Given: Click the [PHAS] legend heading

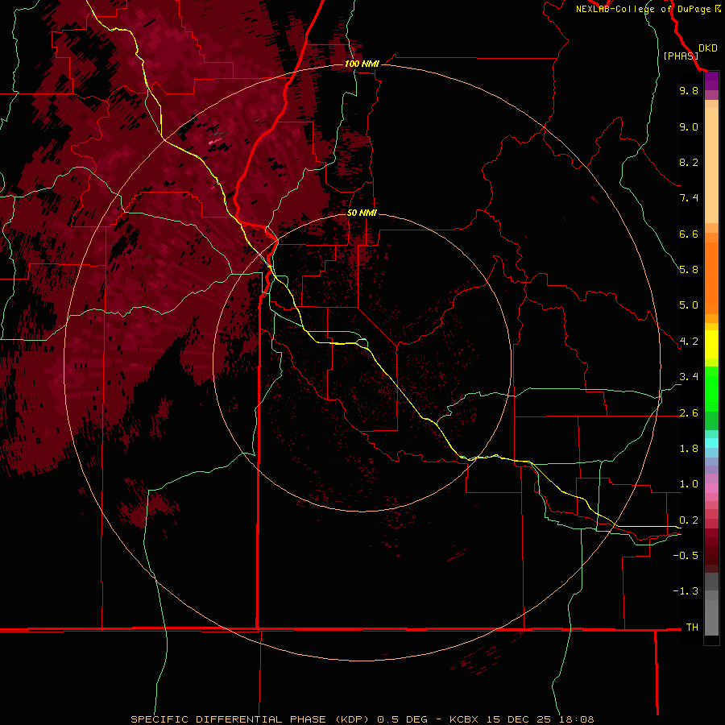Looking at the screenshot, I should 681,56.
